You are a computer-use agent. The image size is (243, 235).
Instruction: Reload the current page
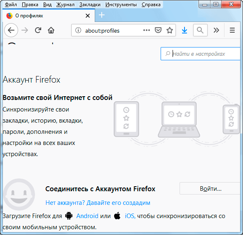[38, 30]
